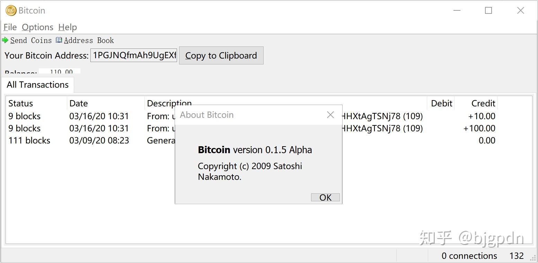This screenshot has width=538, height=263.
Task: Click the 0 connections status bar section
Action: (469, 256)
